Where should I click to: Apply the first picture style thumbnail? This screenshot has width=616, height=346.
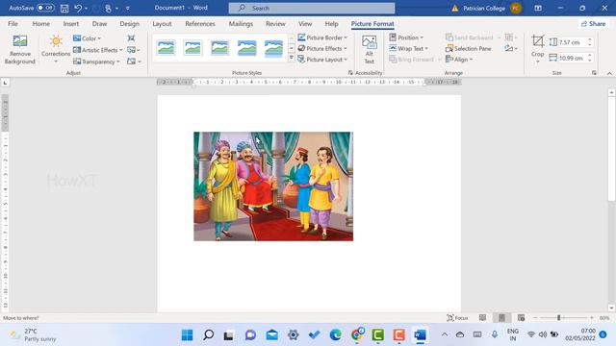point(167,48)
